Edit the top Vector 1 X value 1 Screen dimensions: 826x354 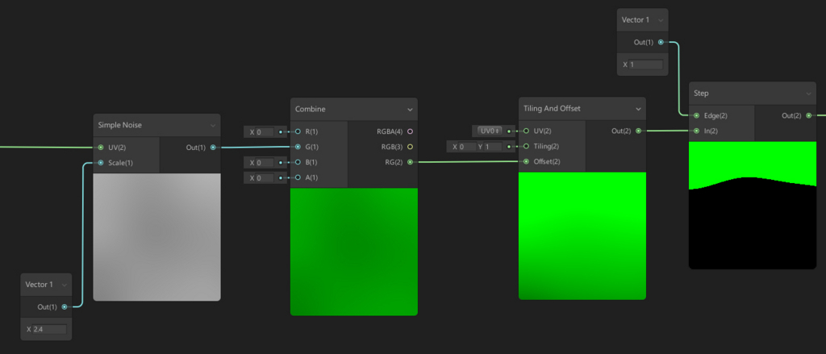click(x=646, y=65)
